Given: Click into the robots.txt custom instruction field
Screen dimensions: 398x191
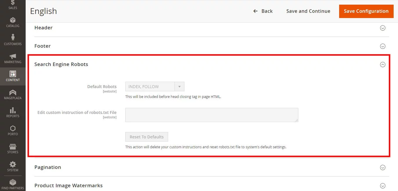Looking at the screenshot, I should (212, 115).
